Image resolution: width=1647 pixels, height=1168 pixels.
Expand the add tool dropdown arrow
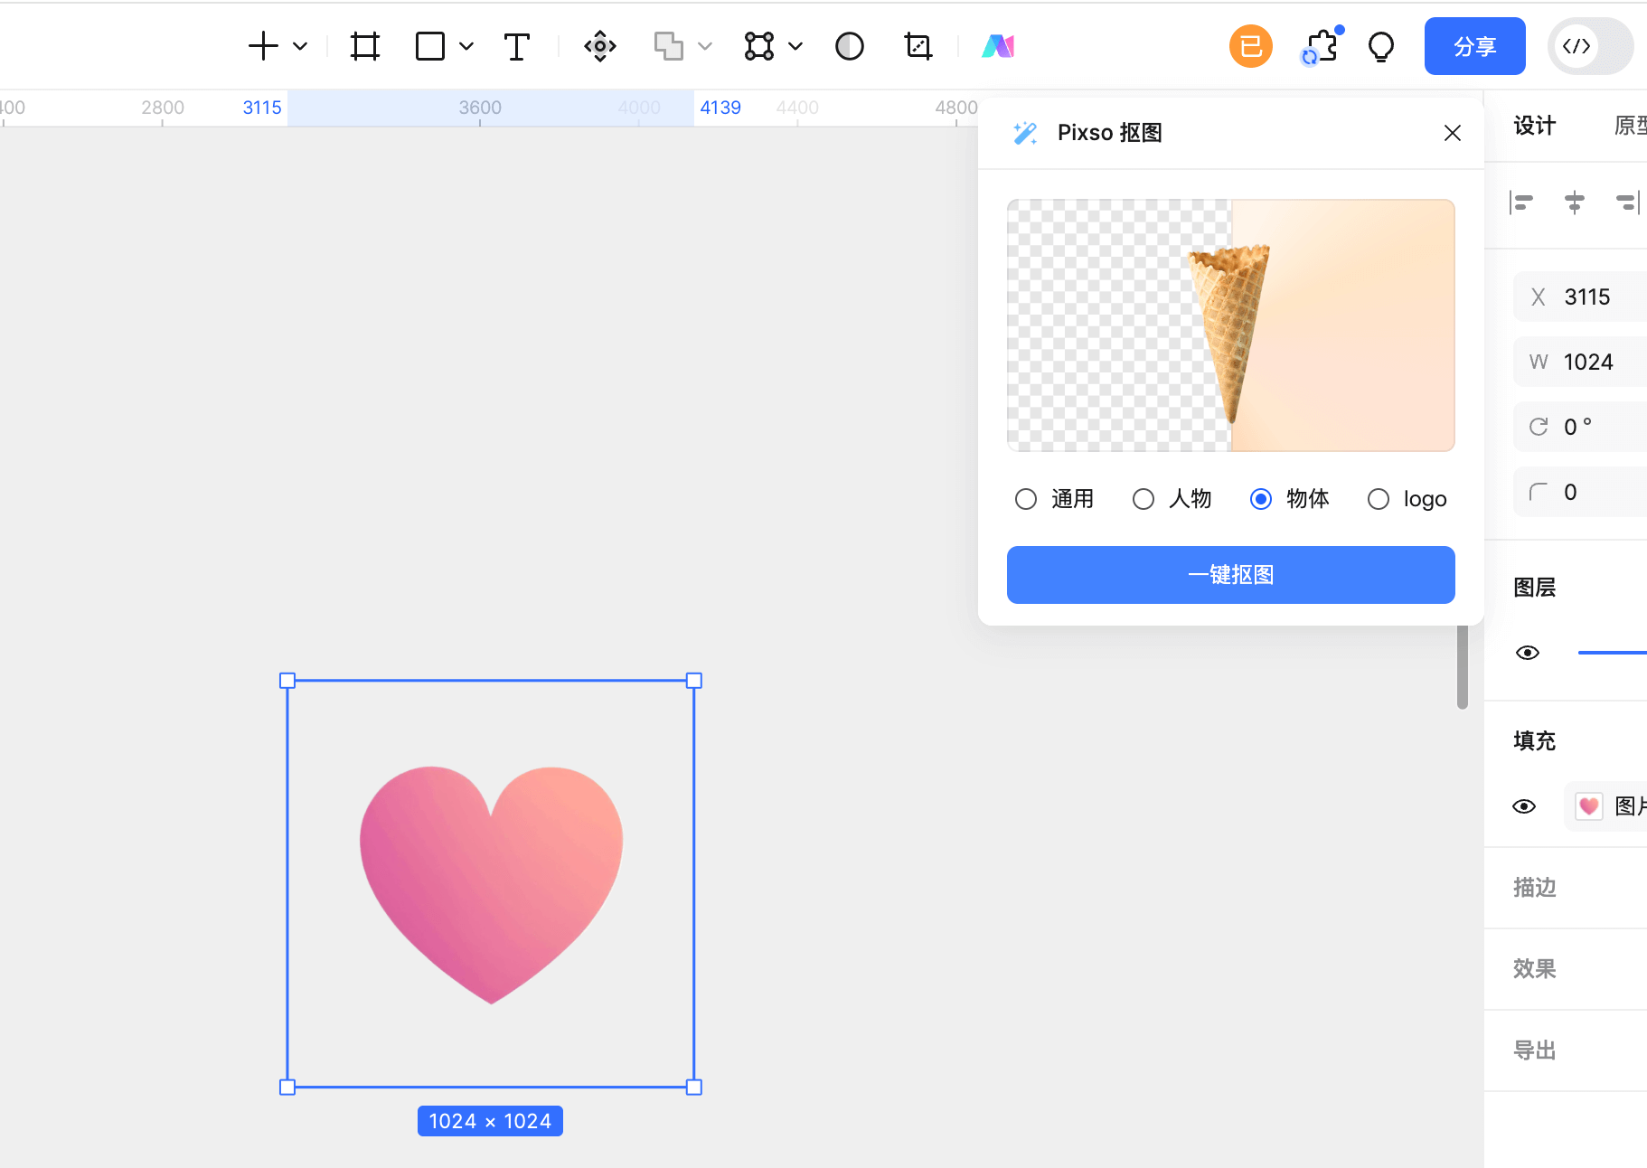point(301,46)
